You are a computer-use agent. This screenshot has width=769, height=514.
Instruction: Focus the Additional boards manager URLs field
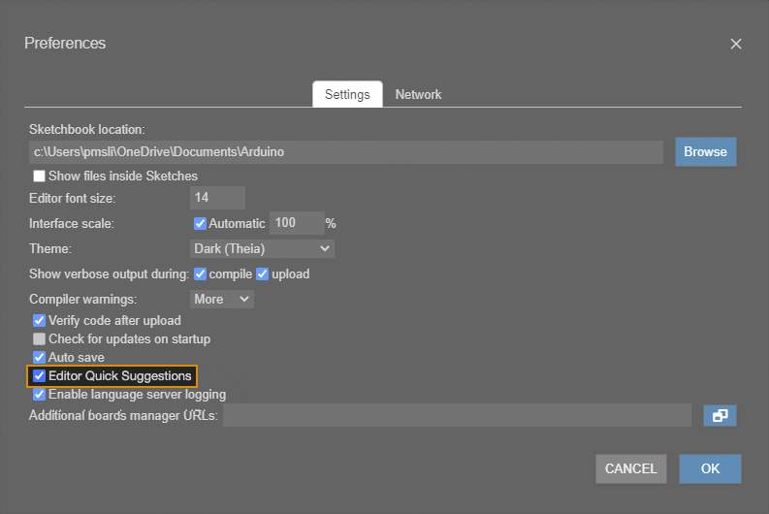456,416
